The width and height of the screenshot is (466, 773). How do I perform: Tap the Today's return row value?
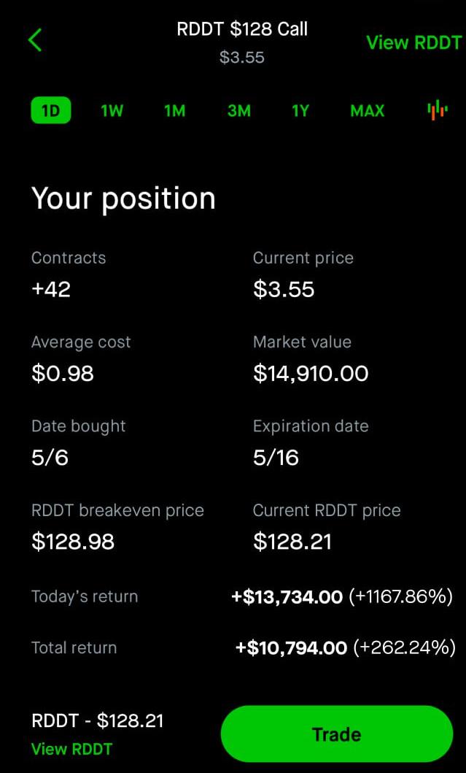[342, 597]
